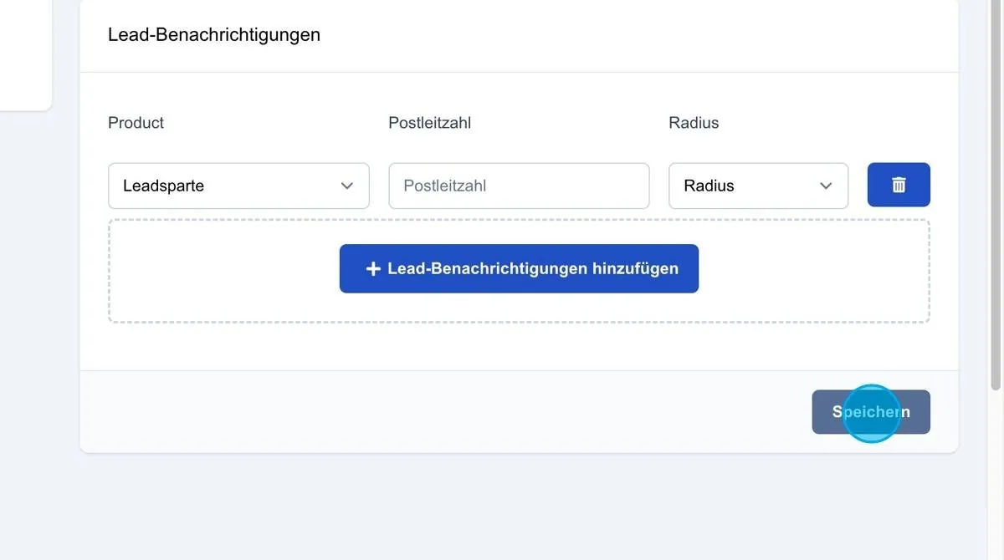Click the Product column label
The width and height of the screenshot is (1004, 560).
click(x=136, y=123)
